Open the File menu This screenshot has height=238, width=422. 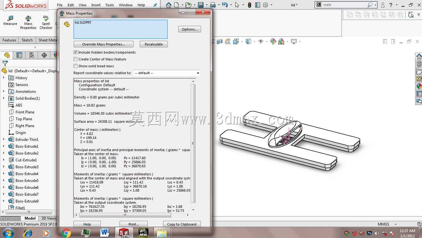(60, 5)
